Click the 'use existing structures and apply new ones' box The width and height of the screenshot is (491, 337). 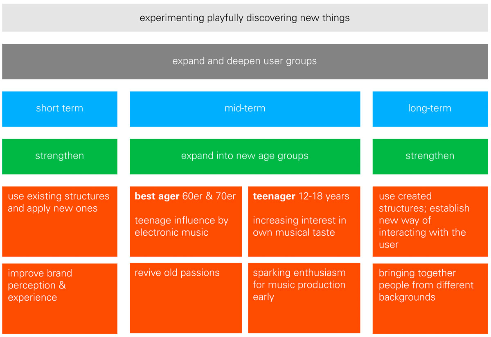pyautogui.click(x=59, y=221)
